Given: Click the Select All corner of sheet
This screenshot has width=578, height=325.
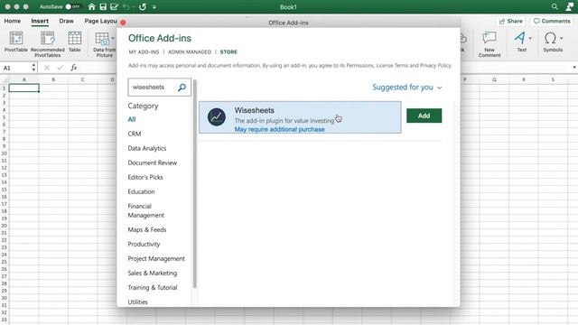Looking at the screenshot, I should [4, 79].
